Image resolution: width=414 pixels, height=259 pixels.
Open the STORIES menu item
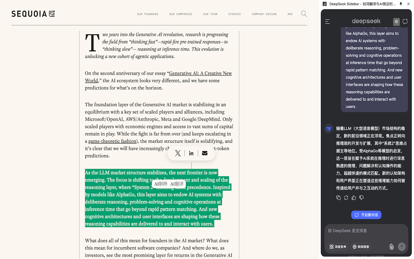[x=234, y=14]
